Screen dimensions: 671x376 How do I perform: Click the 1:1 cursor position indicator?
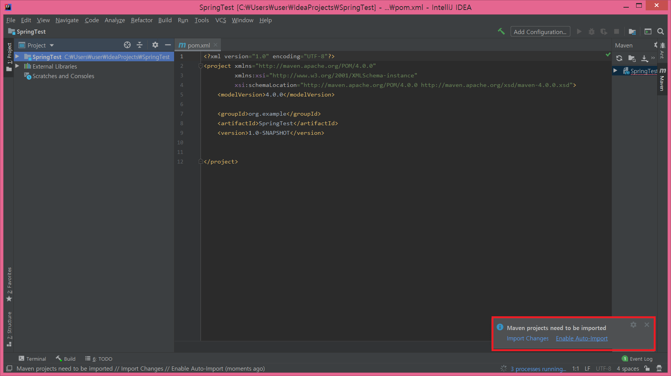(x=576, y=369)
